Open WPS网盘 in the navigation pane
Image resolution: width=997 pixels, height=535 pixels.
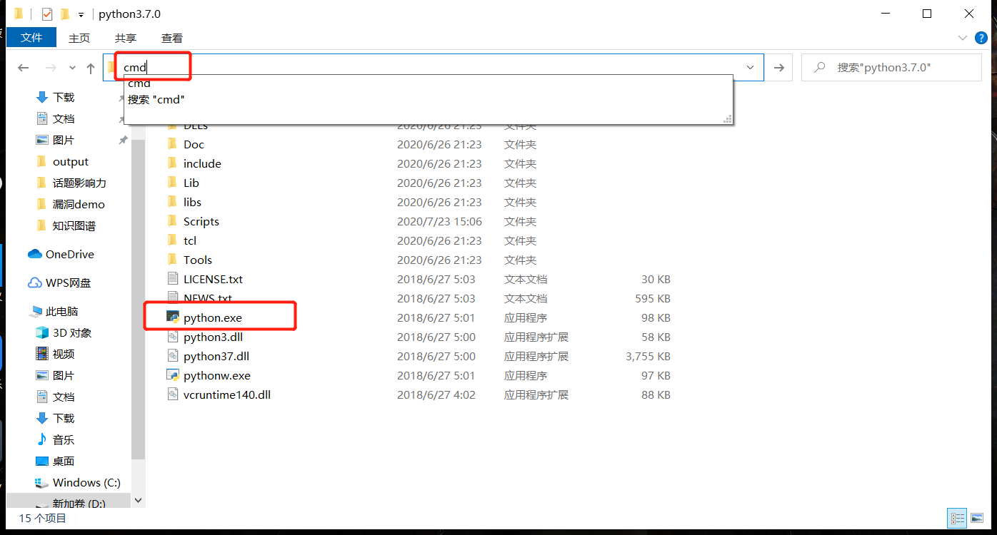click(x=69, y=282)
